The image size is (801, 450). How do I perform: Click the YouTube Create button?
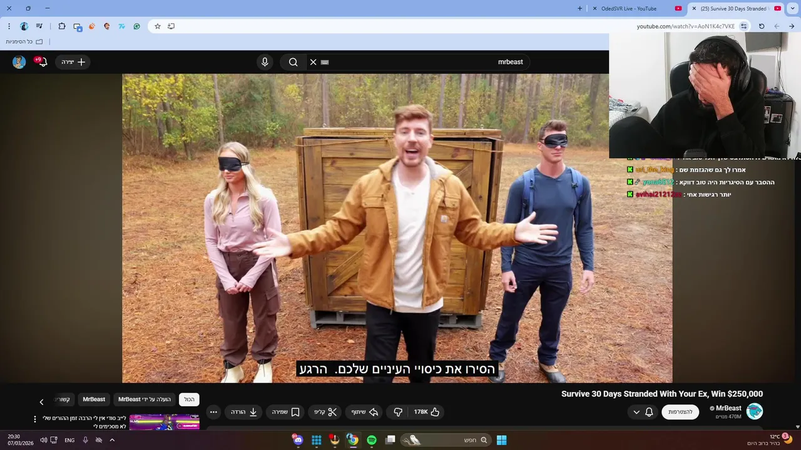73,62
